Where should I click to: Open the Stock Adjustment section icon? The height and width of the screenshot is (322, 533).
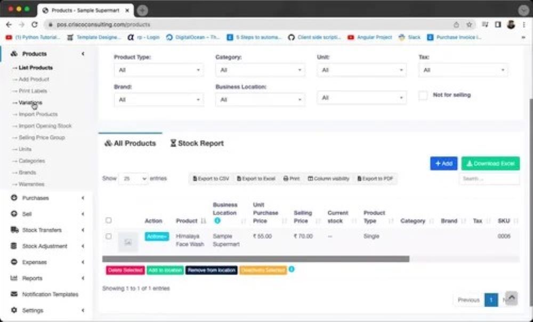tap(14, 246)
